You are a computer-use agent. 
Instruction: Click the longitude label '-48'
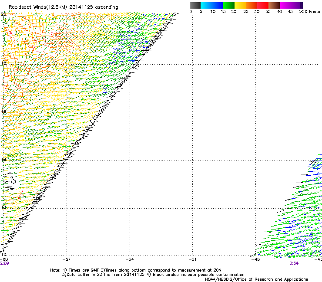point(256,259)
